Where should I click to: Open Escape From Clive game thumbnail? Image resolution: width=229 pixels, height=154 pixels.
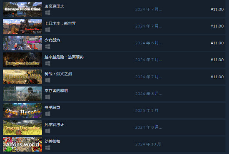click(22, 9)
